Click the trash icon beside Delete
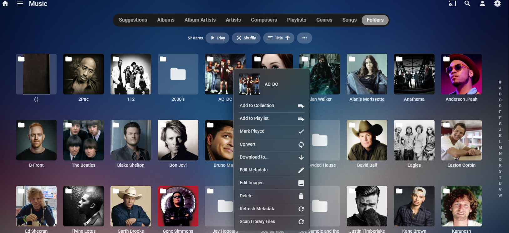509x233 pixels. tap(301, 196)
